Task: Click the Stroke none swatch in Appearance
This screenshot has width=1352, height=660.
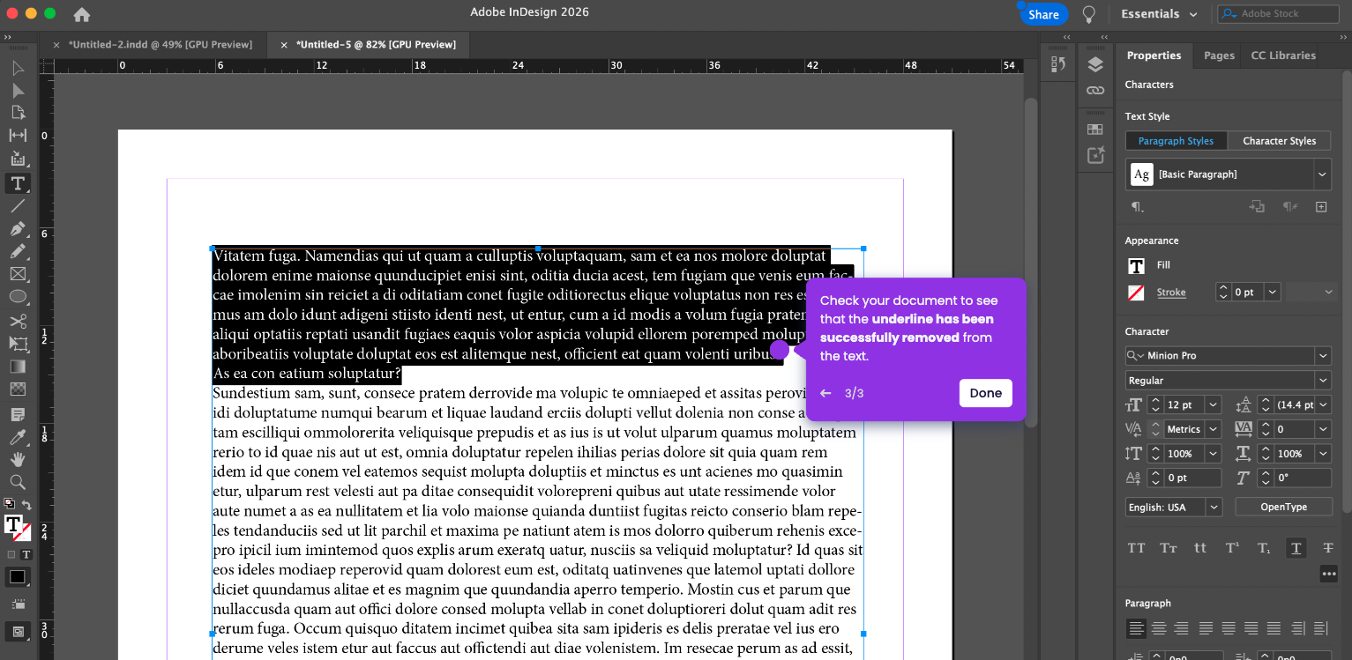Action: [1136, 293]
